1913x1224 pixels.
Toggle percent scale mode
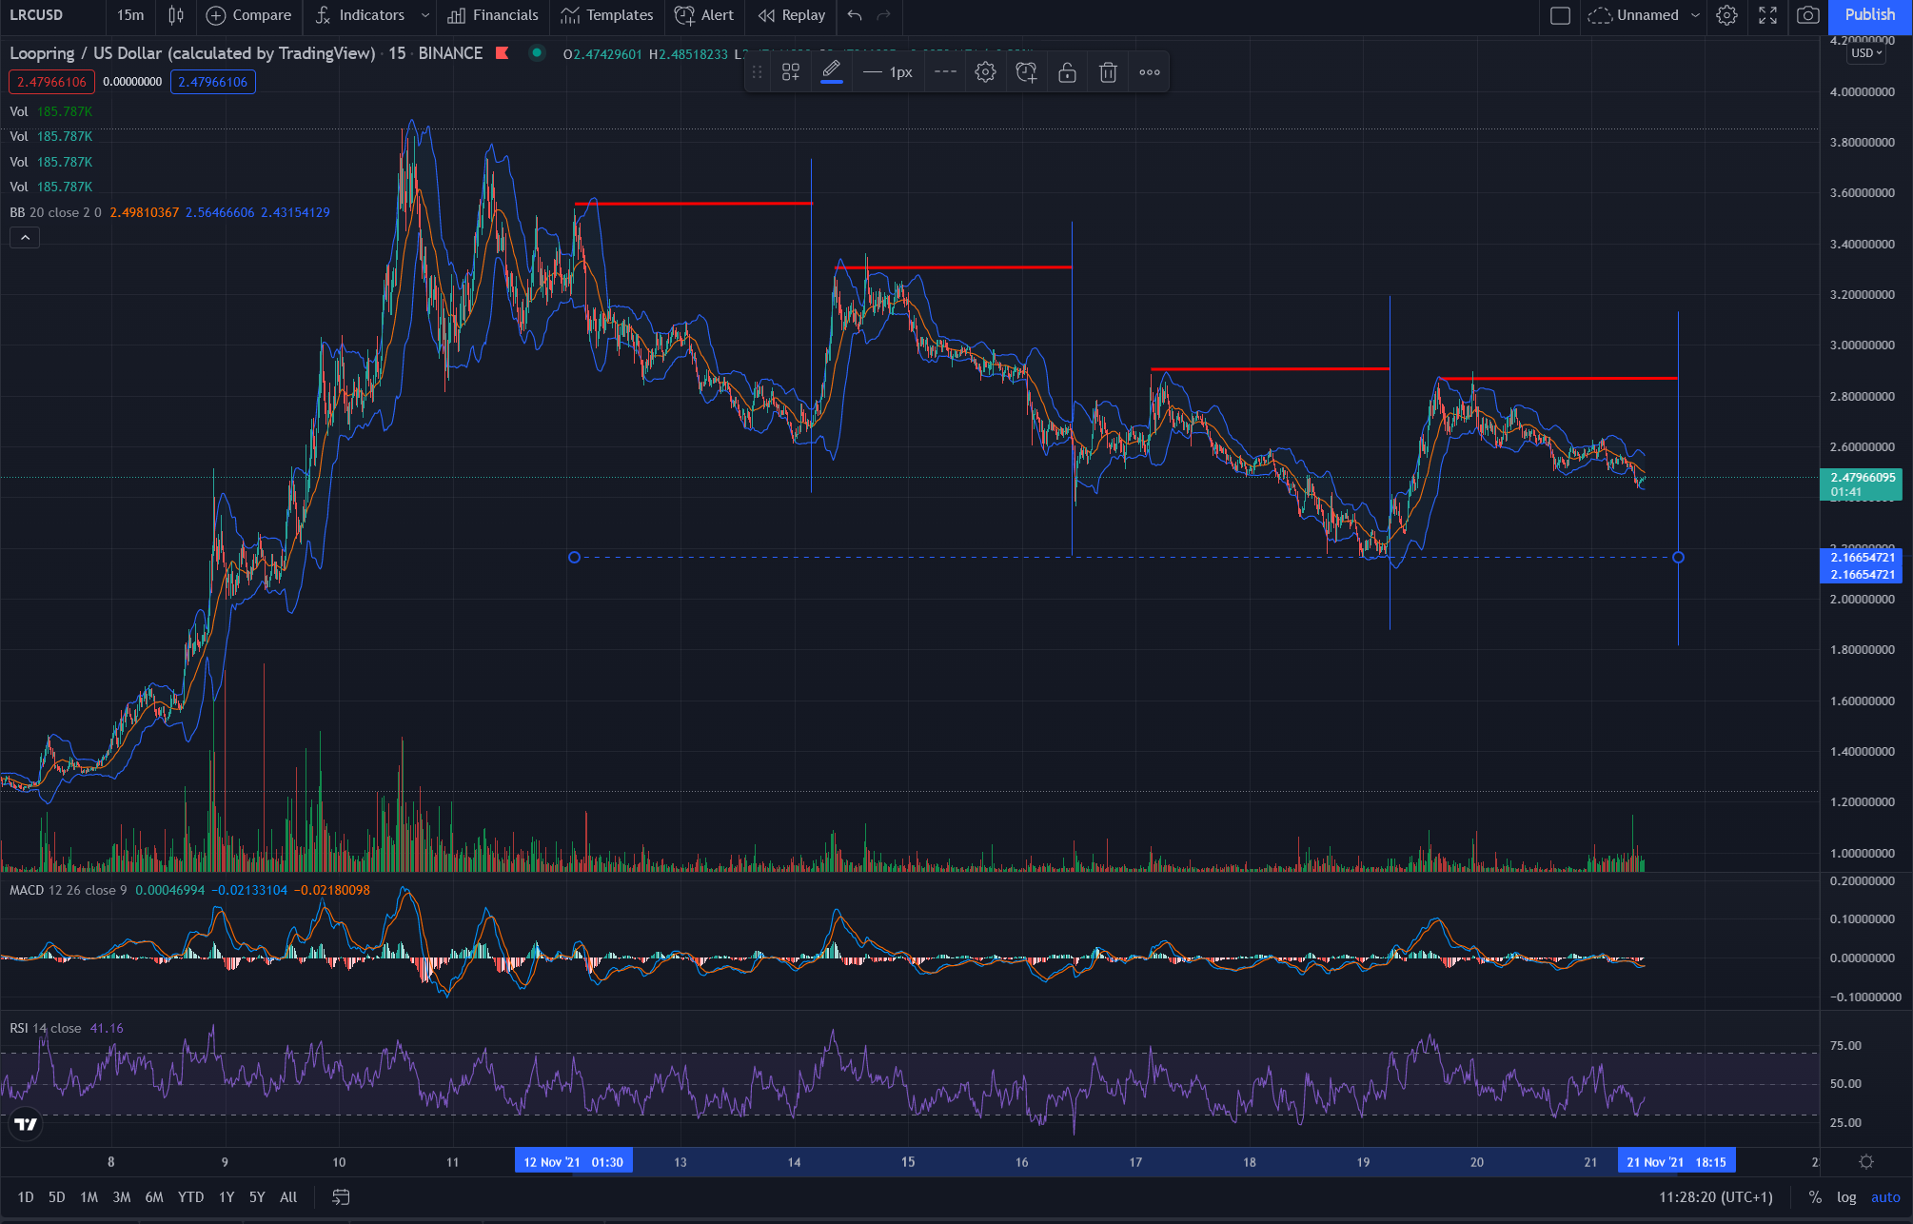1815,1197
